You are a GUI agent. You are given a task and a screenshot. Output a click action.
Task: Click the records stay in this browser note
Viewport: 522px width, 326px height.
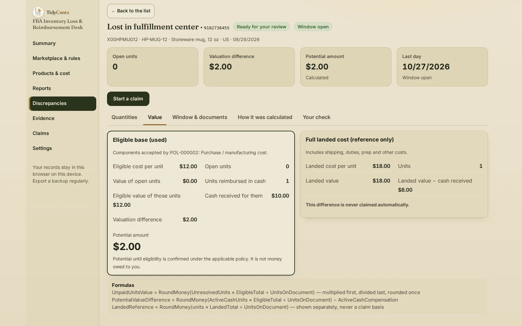(x=61, y=174)
